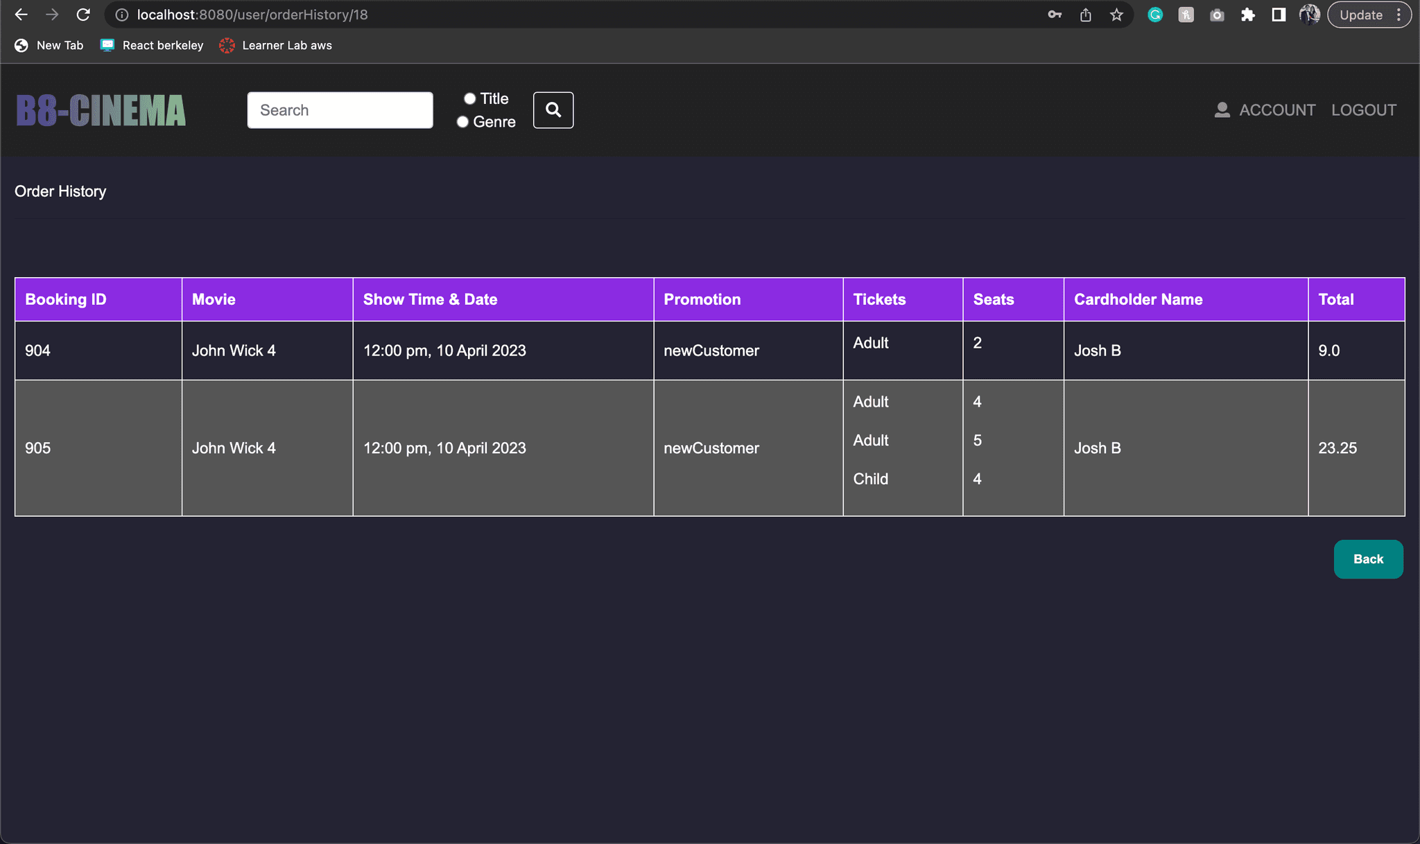Click the search magnifier icon
The width and height of the screenshot is (1420, 844).
554,109
